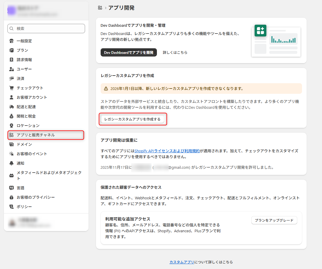Select アプリと販売チャネル in sidebar
This screenshot has width=322, height=269.
coord(46,135)
